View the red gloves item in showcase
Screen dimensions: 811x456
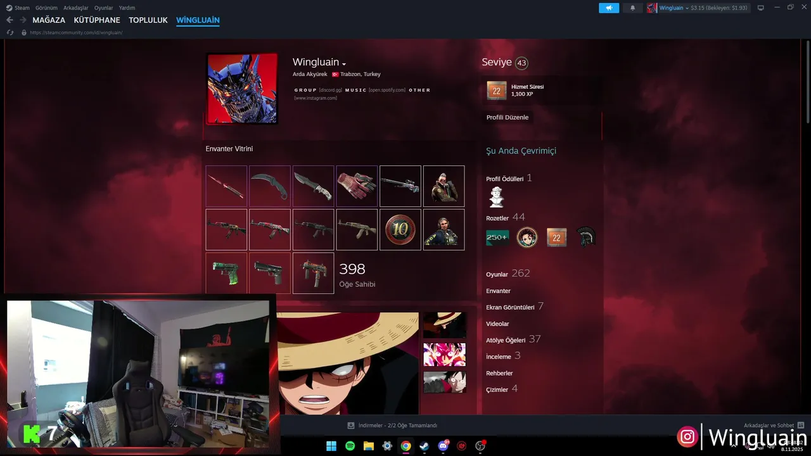coord(357,186)
